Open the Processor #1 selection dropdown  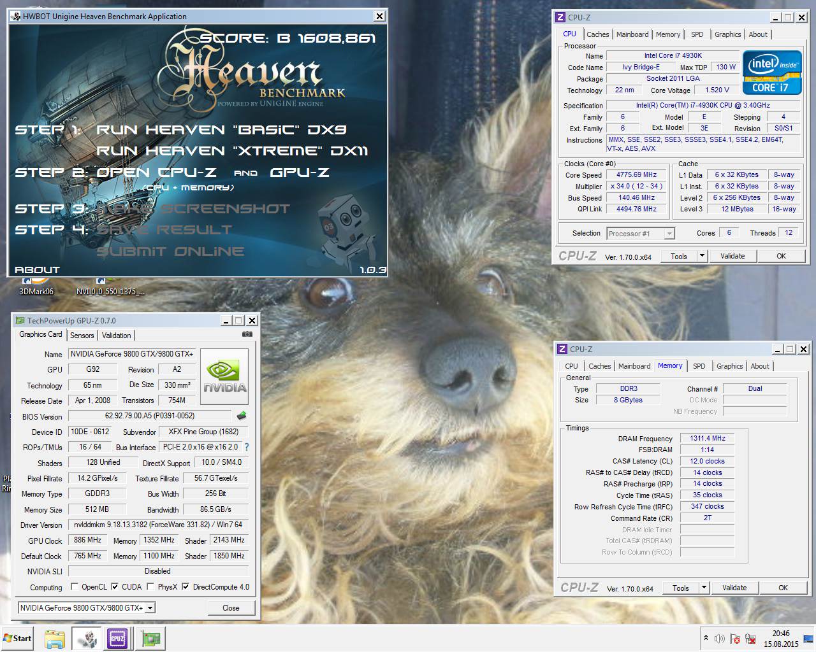click(669, 234)
